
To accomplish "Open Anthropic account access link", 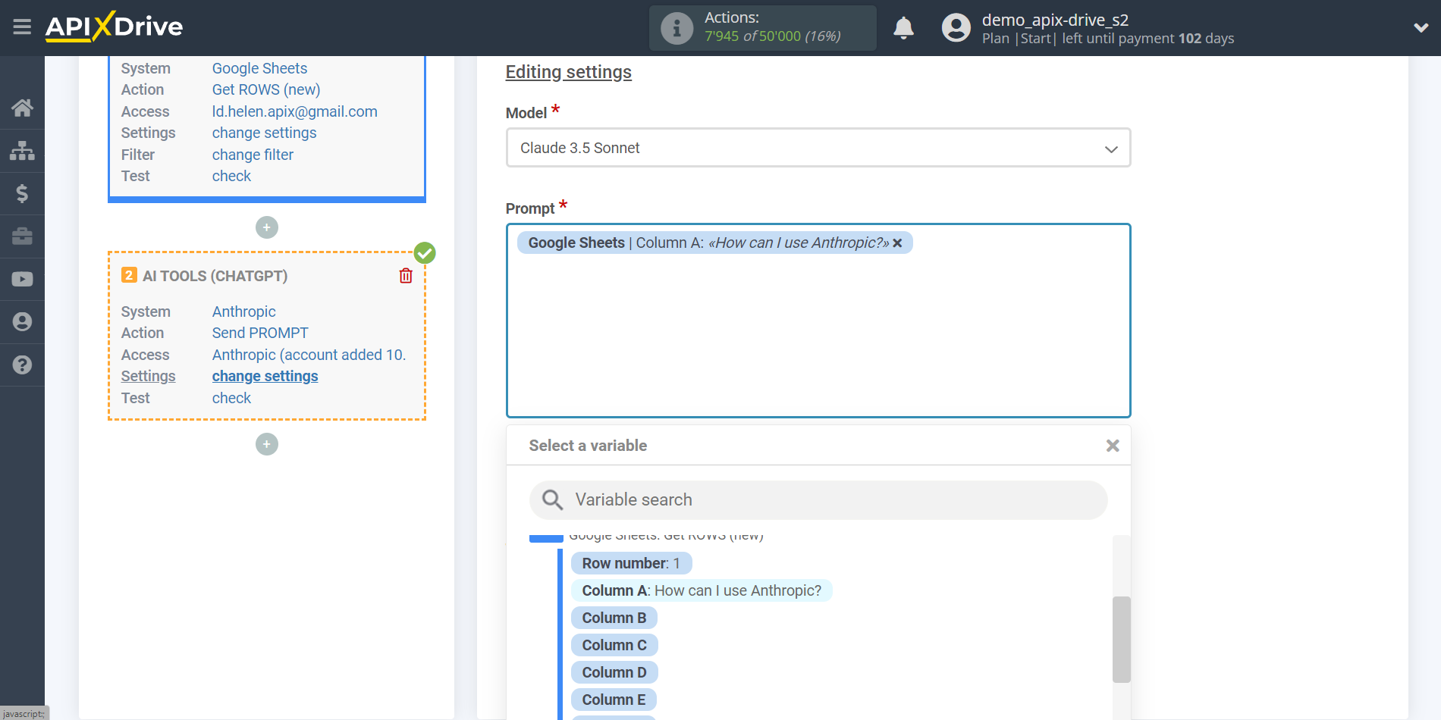I will [309, 355].
